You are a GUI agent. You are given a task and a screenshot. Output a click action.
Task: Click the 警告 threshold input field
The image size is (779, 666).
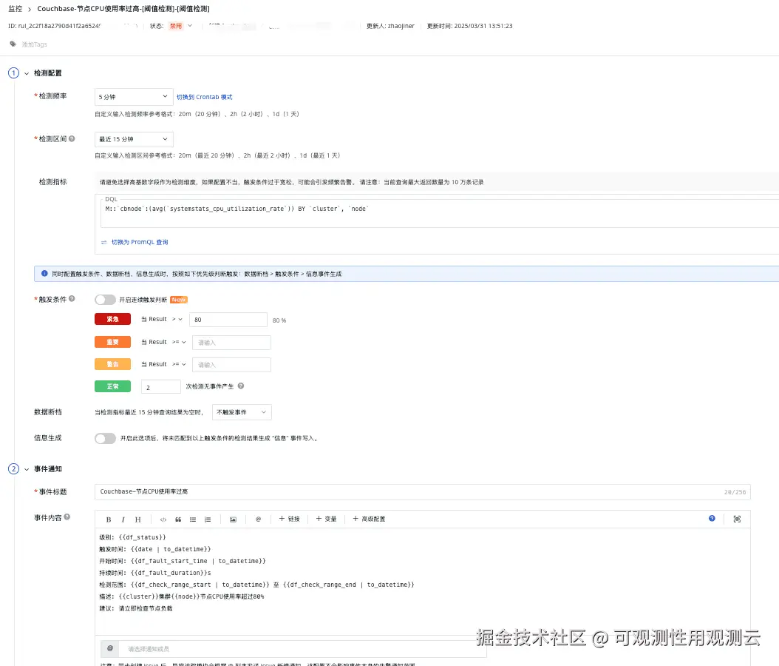[x=231, y=365]
